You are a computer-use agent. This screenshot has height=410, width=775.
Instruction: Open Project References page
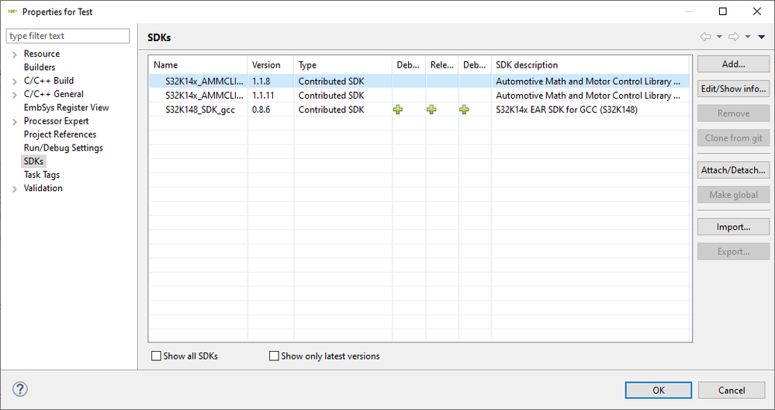tap(60, 134)
